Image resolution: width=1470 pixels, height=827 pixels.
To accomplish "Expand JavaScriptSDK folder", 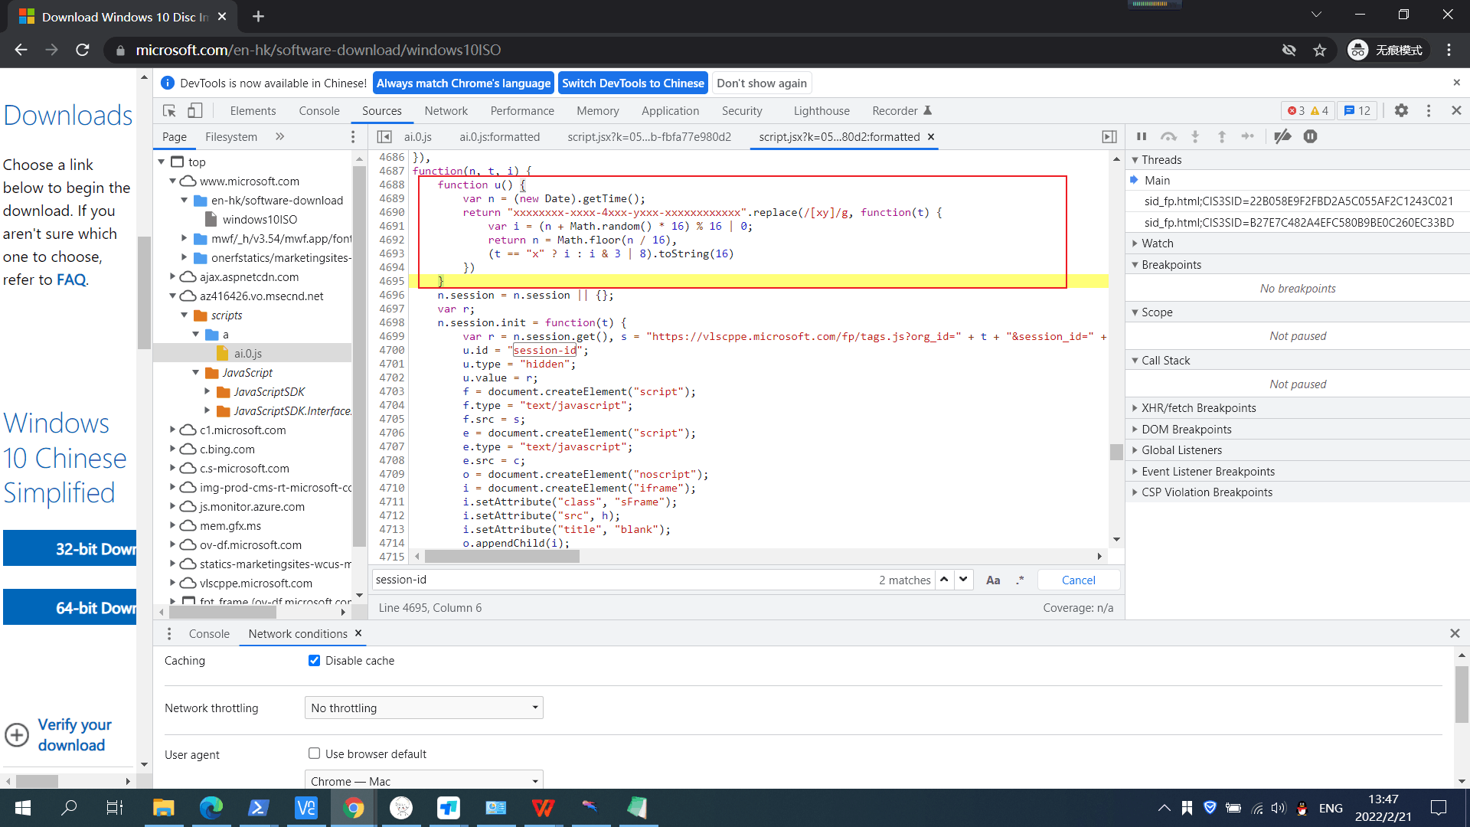I will (207, 392).
